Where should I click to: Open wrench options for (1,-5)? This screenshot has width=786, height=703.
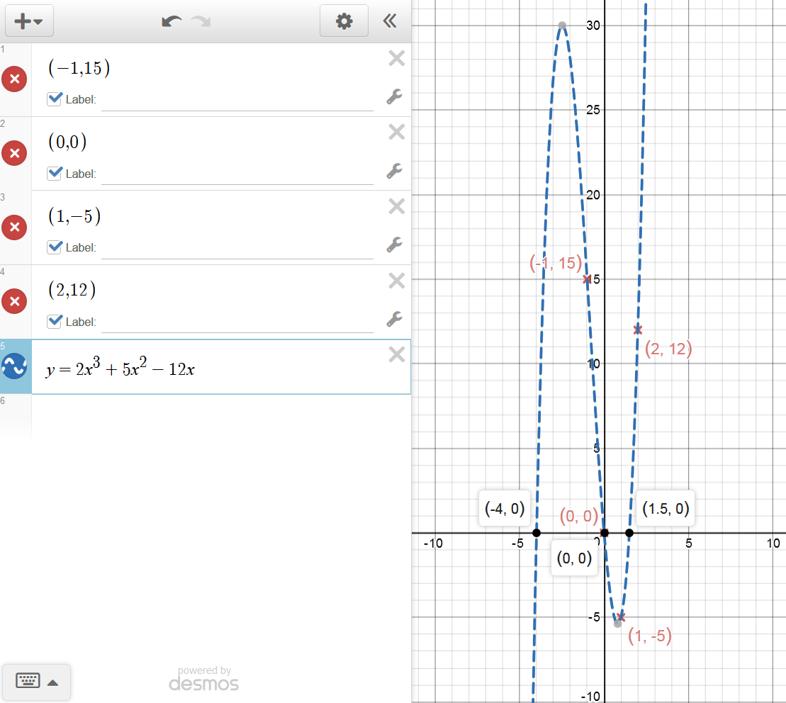pos(394,245)
